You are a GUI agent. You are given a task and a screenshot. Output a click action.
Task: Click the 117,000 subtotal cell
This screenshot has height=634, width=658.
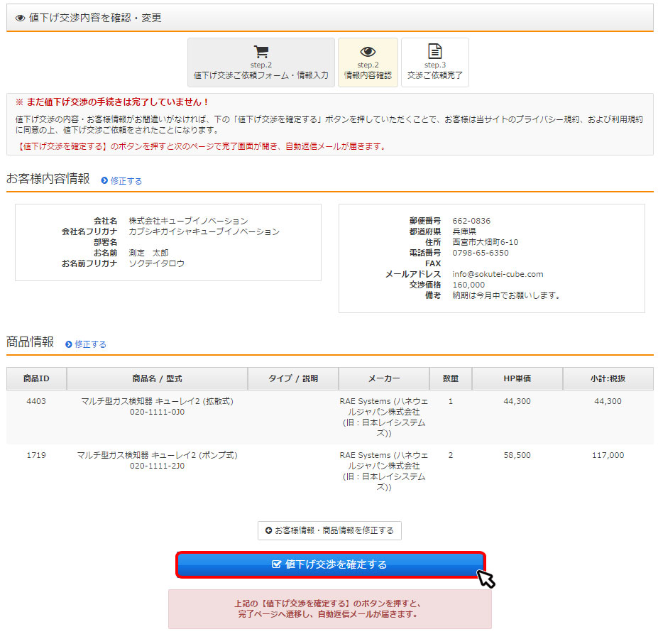[x=608, y=455]
